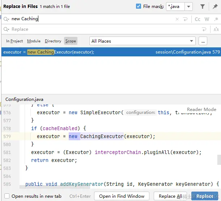Uncheck the File mask checkbox

tap(139, 7)
